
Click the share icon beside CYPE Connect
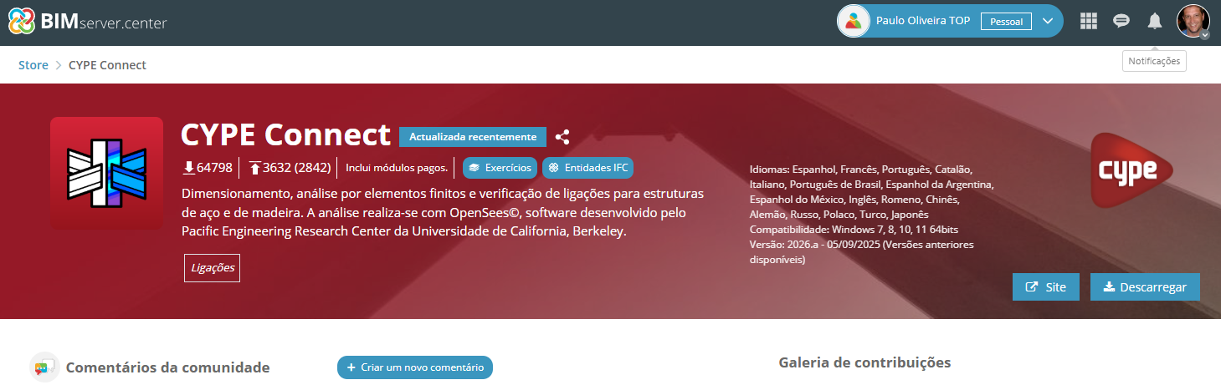click(x=562, y=137)
